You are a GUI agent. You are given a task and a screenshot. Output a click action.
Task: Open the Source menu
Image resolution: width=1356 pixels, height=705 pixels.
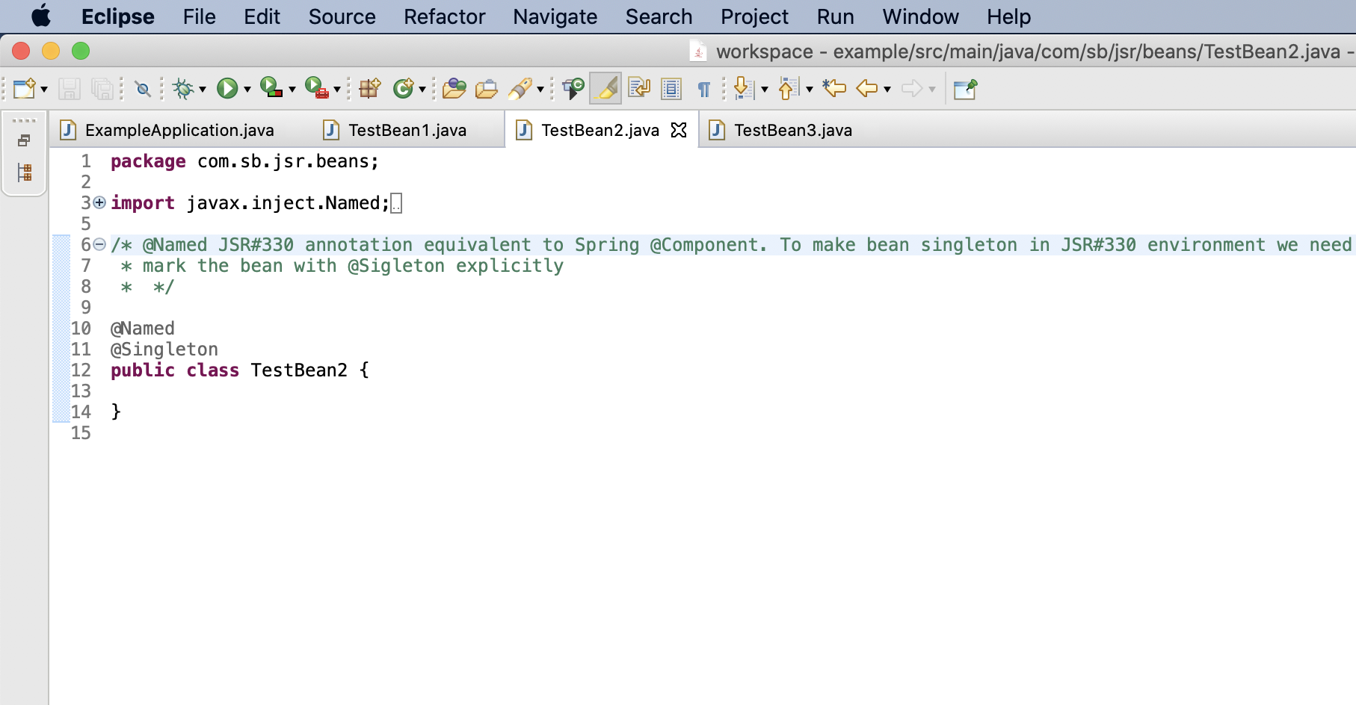[x=342, y=16]
